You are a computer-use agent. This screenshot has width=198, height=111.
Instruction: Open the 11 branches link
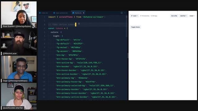pos(145,16)
